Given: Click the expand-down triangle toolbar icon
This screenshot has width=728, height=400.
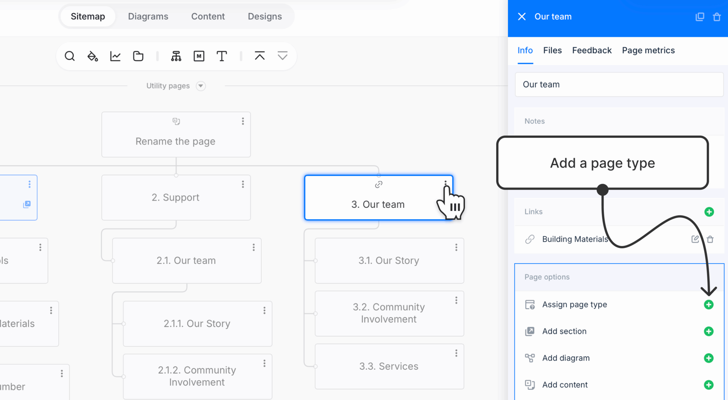Looking at the screenshot, I should [282, 55].
